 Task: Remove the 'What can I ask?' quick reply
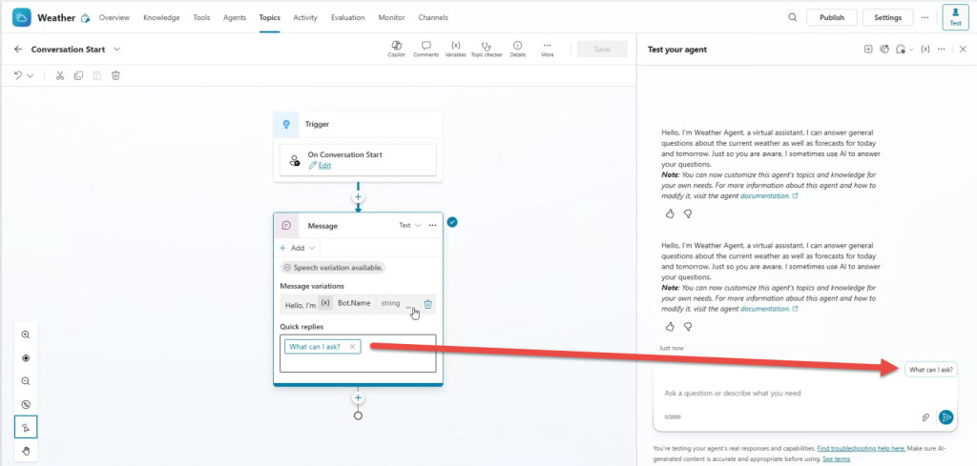point(352,347)
